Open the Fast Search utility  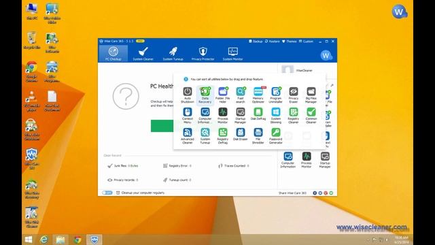(240, 95)
